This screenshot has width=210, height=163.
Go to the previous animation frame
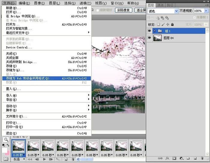(37, 159)
